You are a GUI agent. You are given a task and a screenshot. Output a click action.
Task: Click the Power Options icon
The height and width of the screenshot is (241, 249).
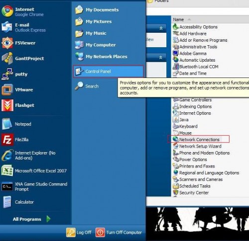point(176,159)
